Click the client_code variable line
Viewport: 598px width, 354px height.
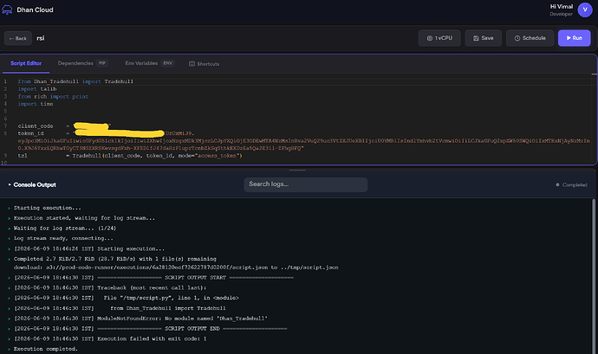(x=64, y=126)
